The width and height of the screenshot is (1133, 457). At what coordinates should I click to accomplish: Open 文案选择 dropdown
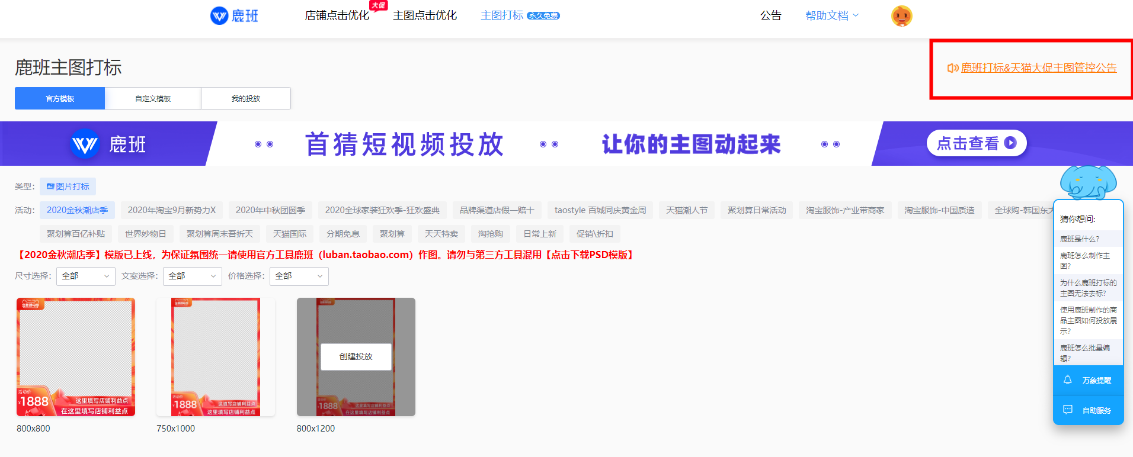pos(193,276)
